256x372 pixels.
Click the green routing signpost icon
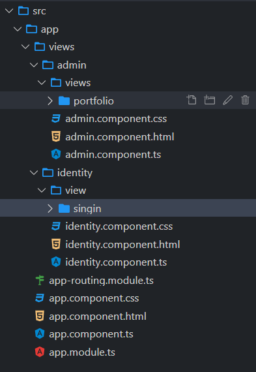40,280
